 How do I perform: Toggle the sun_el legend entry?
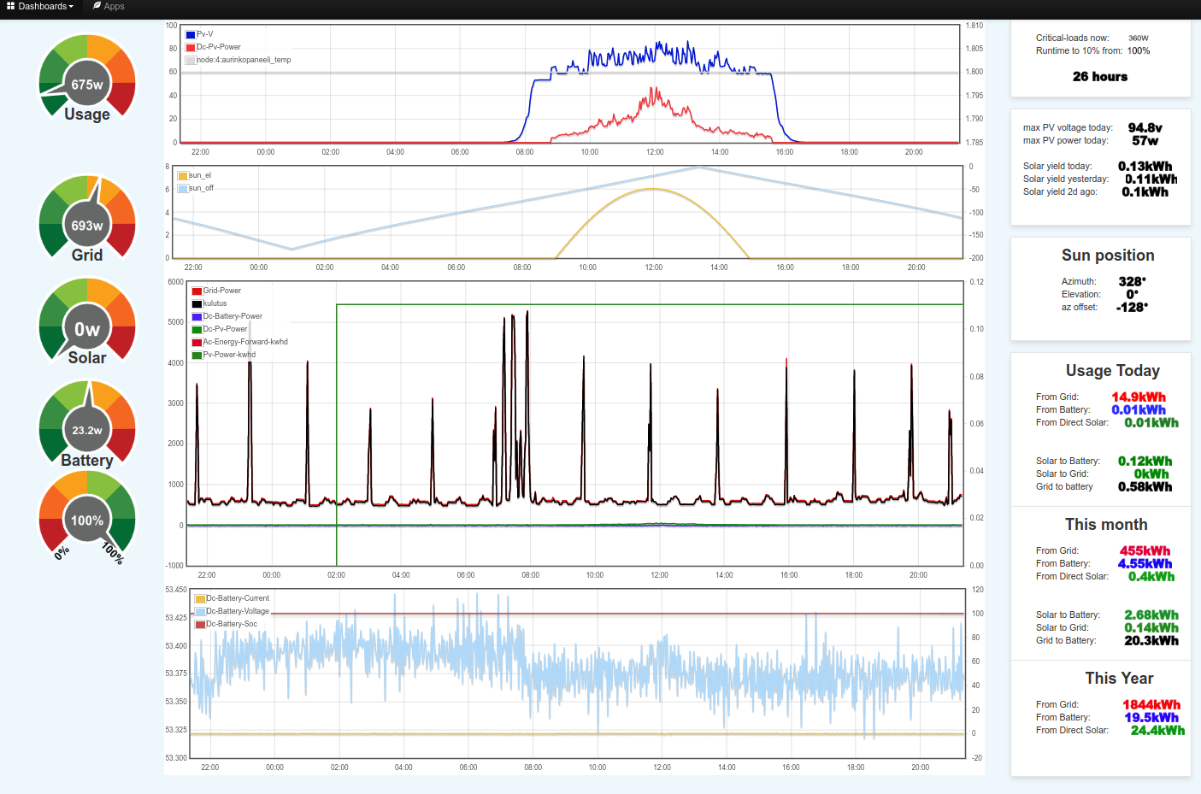coord(199,175)
